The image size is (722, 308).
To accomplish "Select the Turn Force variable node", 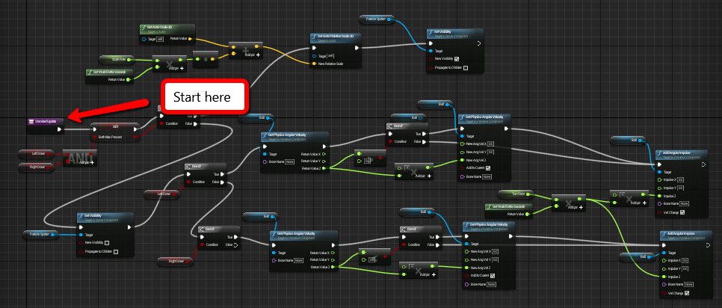I will coord(516,193).
